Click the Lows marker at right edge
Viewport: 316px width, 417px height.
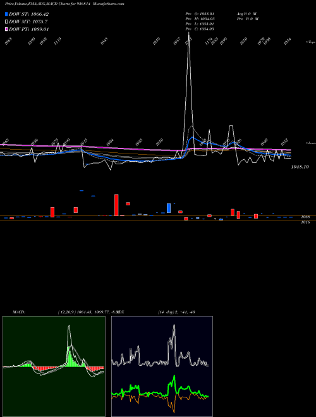(310, 143)
